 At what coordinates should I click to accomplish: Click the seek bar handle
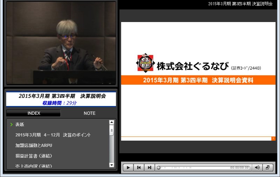tap(159, 168)
